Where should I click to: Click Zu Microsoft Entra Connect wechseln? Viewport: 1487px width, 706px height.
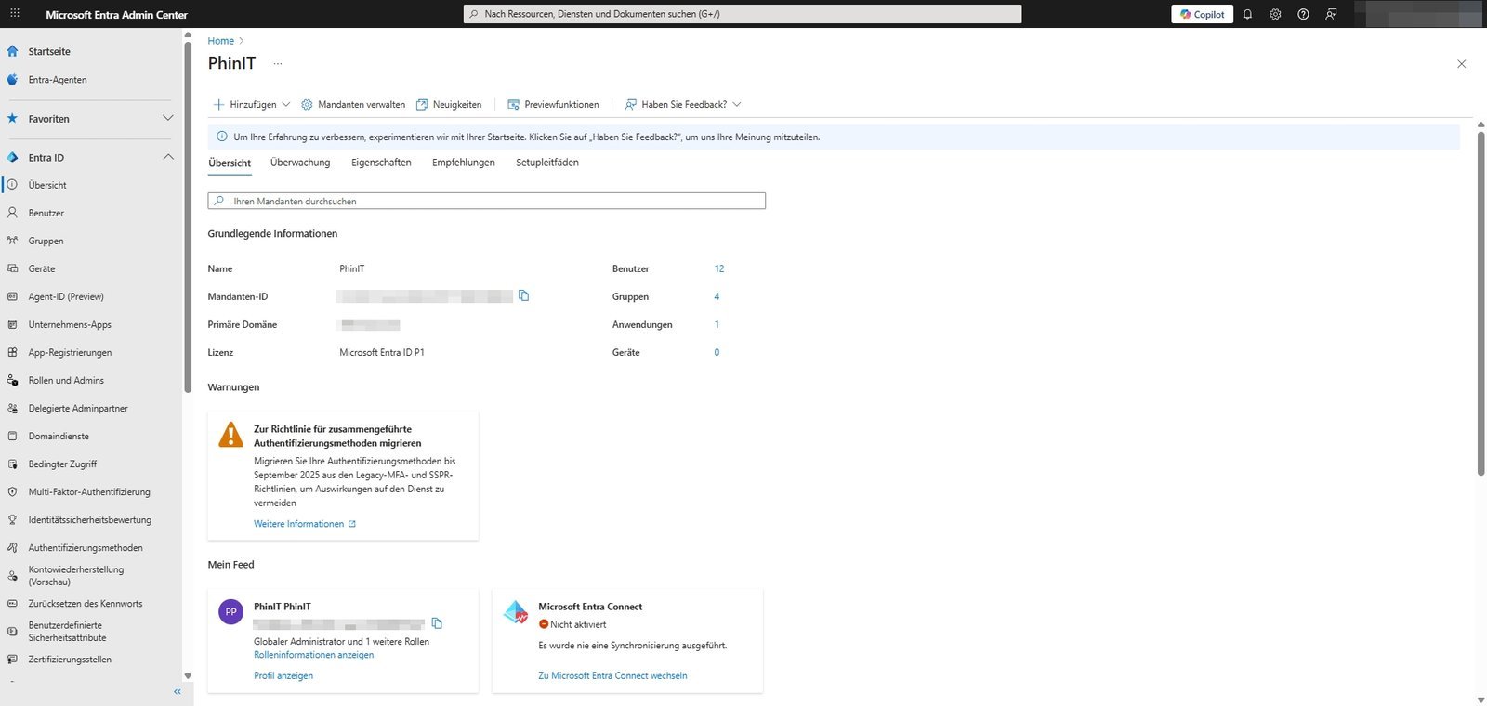pyautogui.click(x=612, y=675)
